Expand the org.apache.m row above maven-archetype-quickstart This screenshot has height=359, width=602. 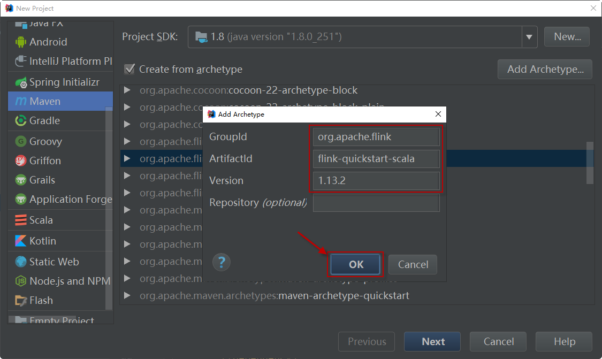point(127,278)
